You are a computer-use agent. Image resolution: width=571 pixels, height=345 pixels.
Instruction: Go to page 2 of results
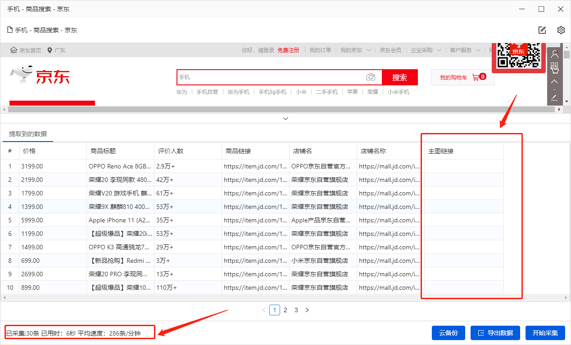pyautogui.click(x=285, y=310)
